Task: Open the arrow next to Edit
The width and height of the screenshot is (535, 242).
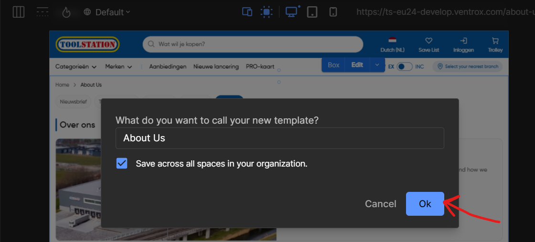Action: pyautogui.click(x=377, y=65)
